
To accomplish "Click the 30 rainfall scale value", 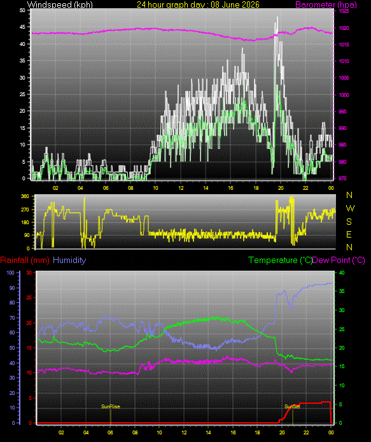I will pos(29,273).
